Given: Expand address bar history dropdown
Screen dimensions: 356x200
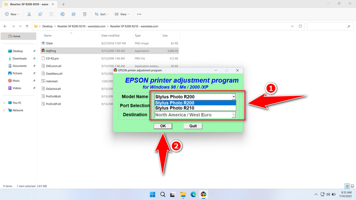Looking at the screenshot, I should click(292, 26).
